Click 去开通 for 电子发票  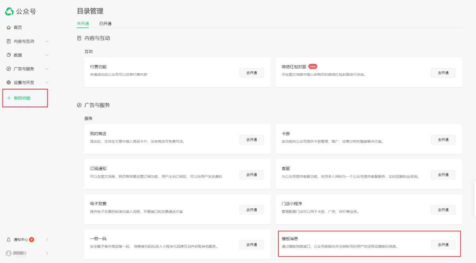tap(251, 210)
